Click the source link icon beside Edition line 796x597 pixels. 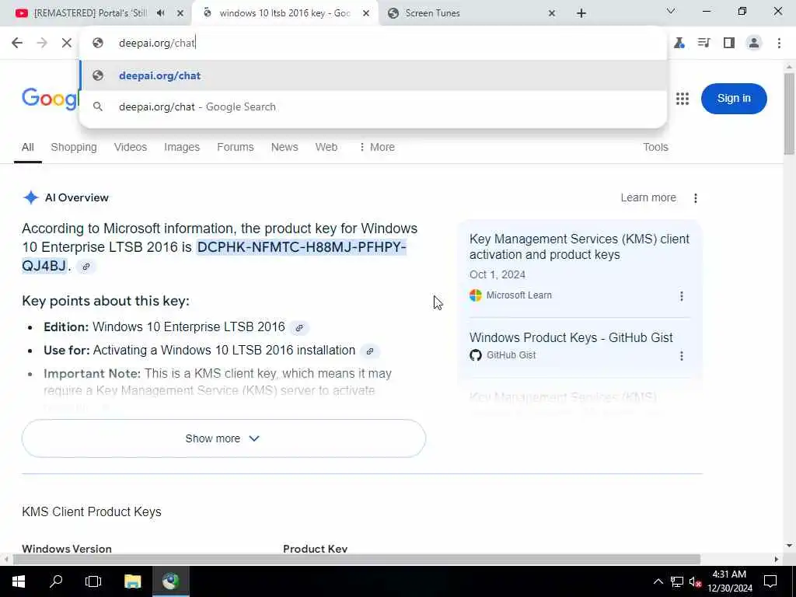tap(299, 328)
